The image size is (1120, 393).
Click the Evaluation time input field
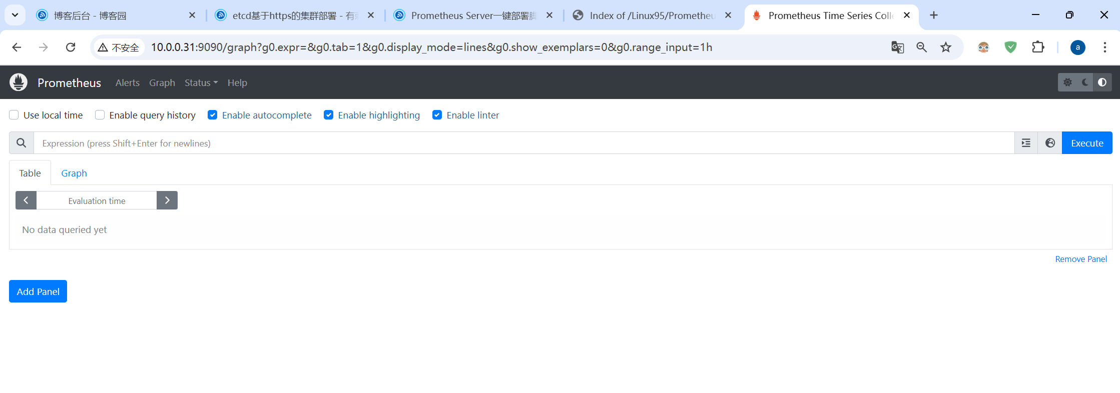(x=97, y=200)
